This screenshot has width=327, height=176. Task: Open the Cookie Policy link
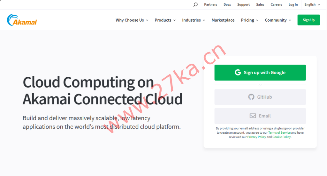(x=281, y=137)
